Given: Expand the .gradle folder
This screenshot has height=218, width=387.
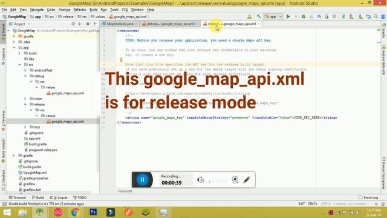Looking at the screenshot, I should (x=14, y=36).
